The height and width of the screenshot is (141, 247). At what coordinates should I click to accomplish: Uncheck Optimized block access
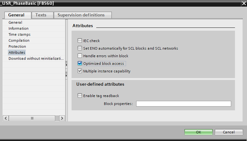[x=80, y=64]
